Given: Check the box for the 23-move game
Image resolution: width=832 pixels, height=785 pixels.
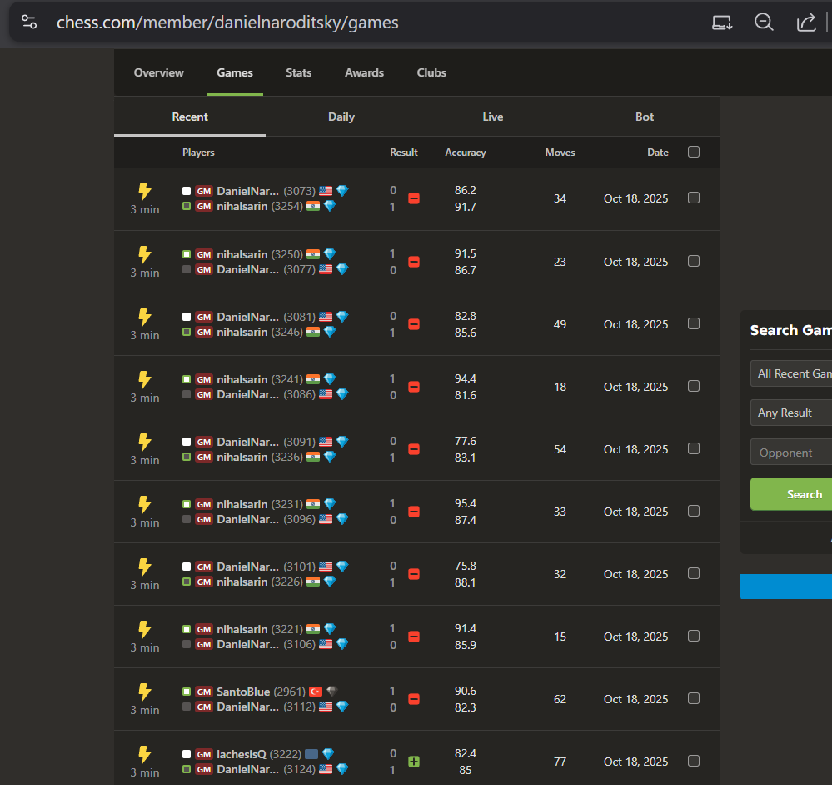Looking at the screenshot, I should [x=694, y=261].
